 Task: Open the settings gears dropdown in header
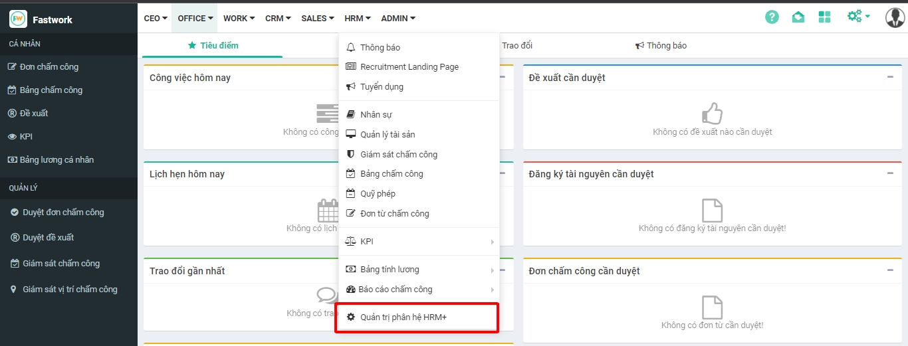858,17
